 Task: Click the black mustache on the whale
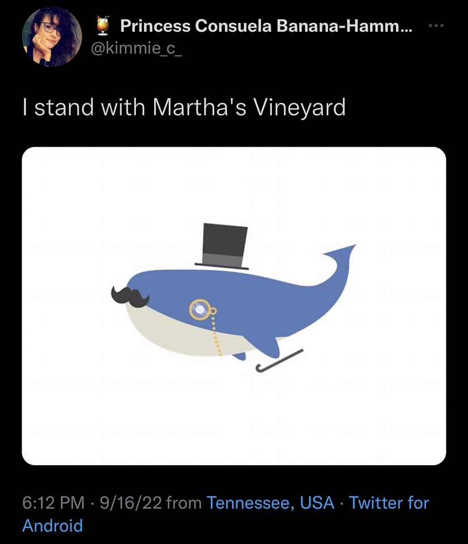[130, 296]
